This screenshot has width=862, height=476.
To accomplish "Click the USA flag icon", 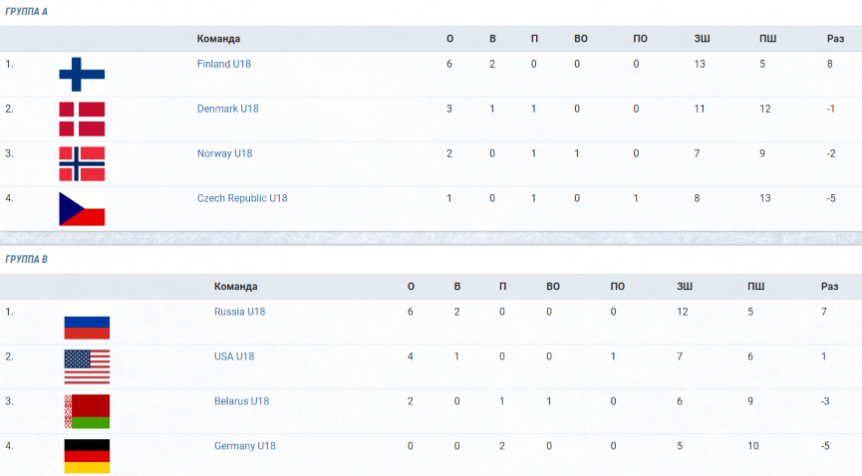I will click(87, 367).
